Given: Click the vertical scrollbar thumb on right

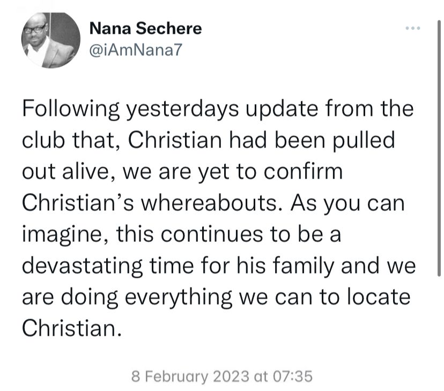Looking at the screenshot, I should point(439,148).
